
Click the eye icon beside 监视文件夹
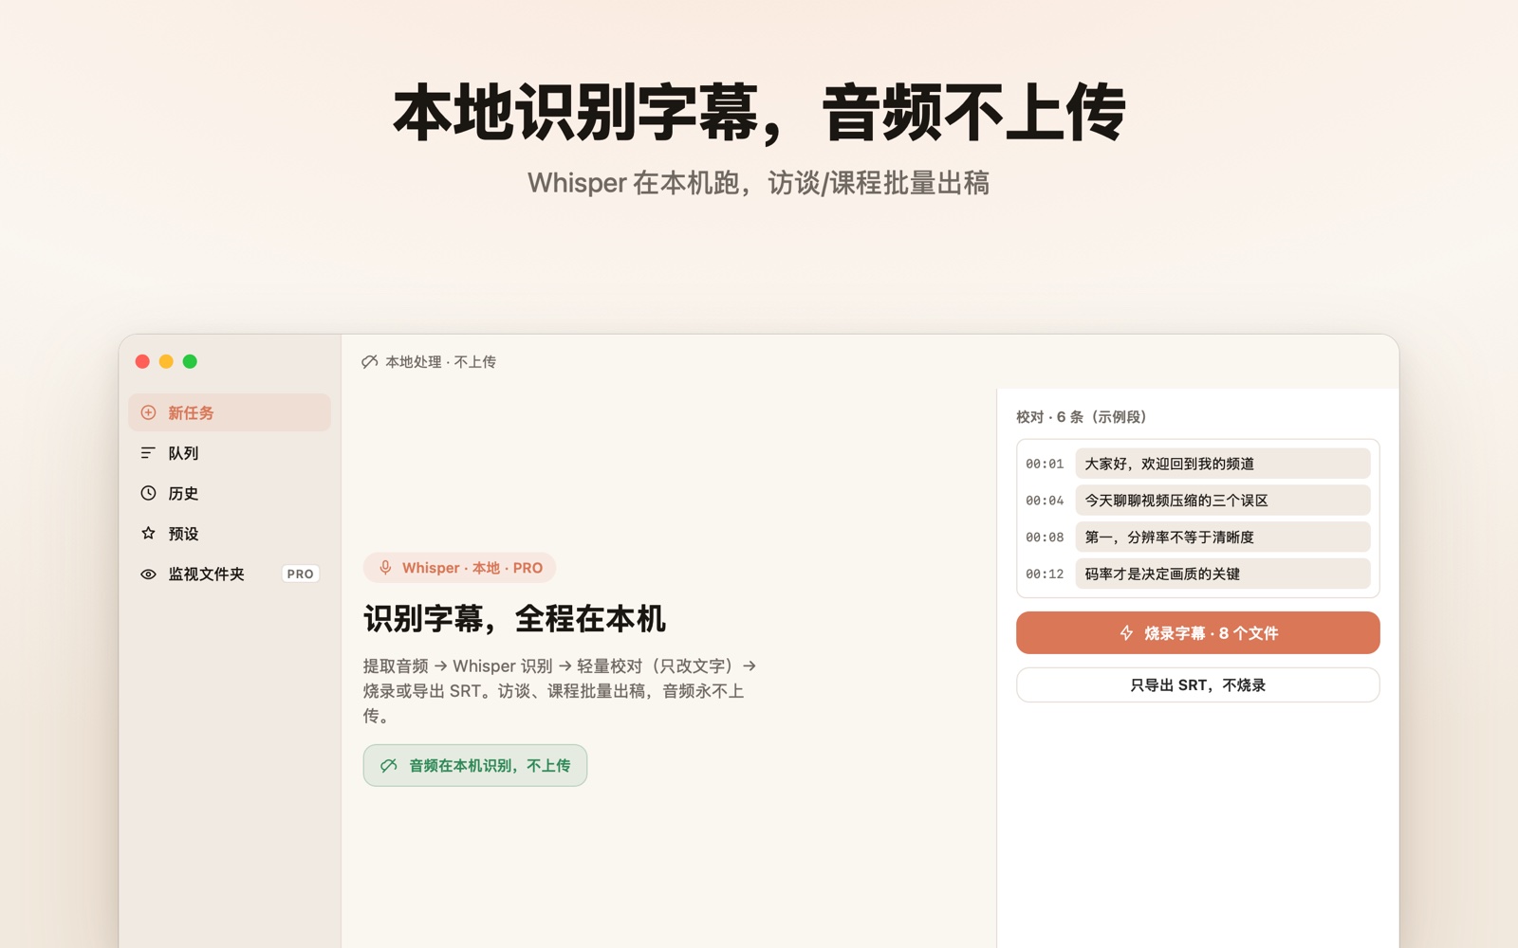click(x=148, y=574)
